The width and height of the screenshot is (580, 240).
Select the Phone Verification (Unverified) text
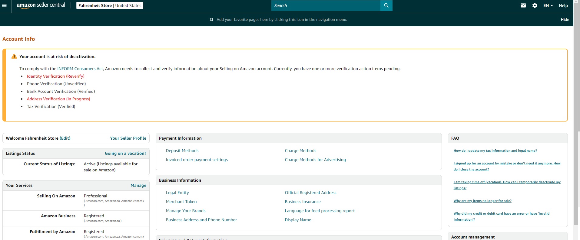pos(56,84)
